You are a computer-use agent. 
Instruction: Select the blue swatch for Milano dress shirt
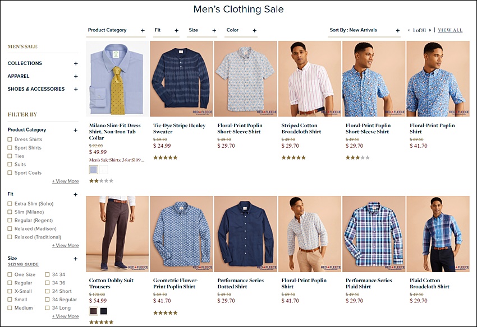point(94,170)
